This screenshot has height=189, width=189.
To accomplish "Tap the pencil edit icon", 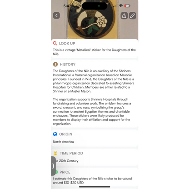I will (133, 15).
